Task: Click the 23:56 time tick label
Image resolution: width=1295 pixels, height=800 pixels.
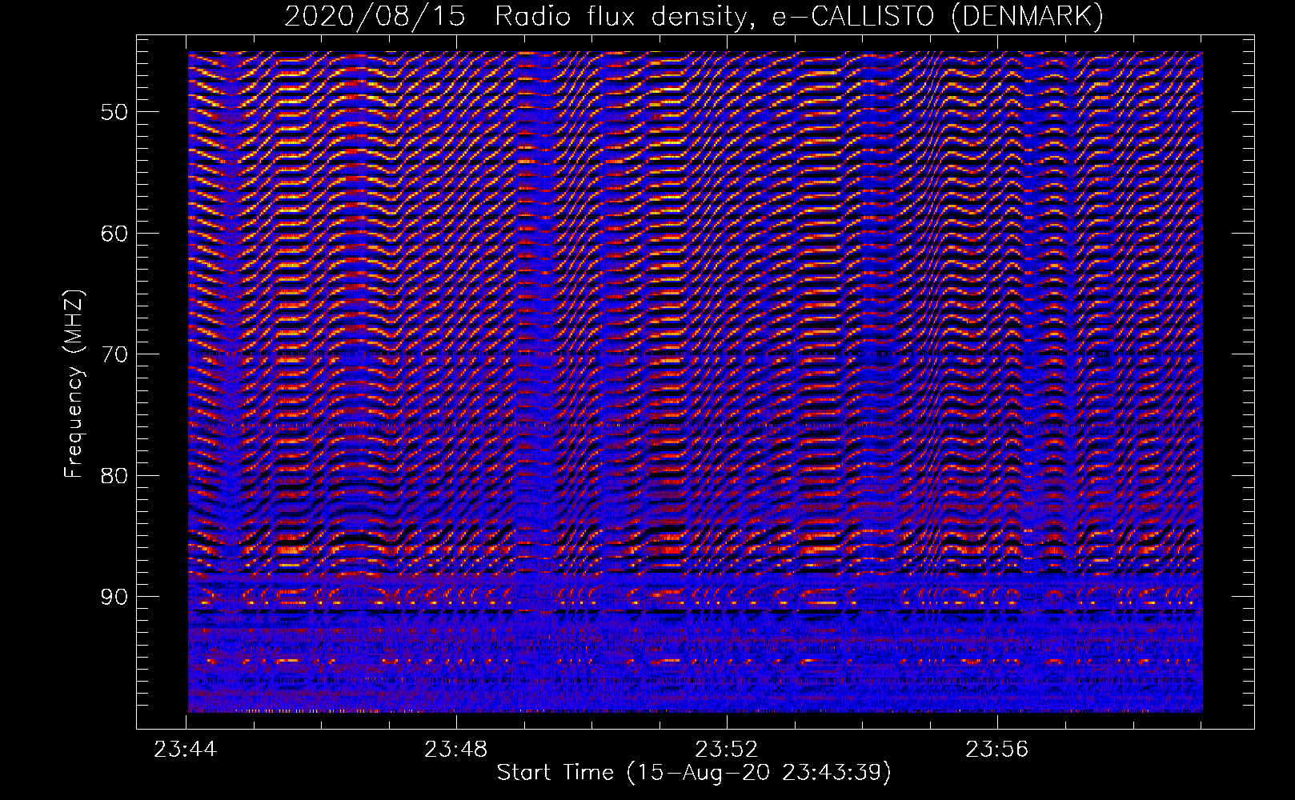Action: [x=997, y=750]
